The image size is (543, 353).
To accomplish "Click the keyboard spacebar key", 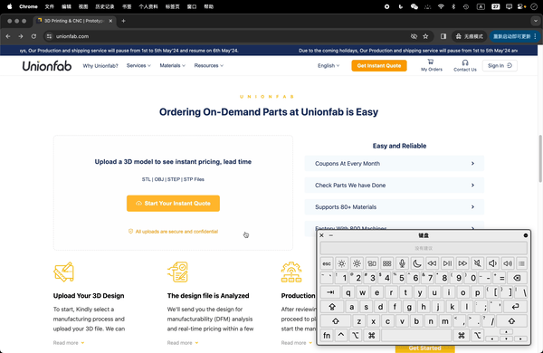I will 416,335.
